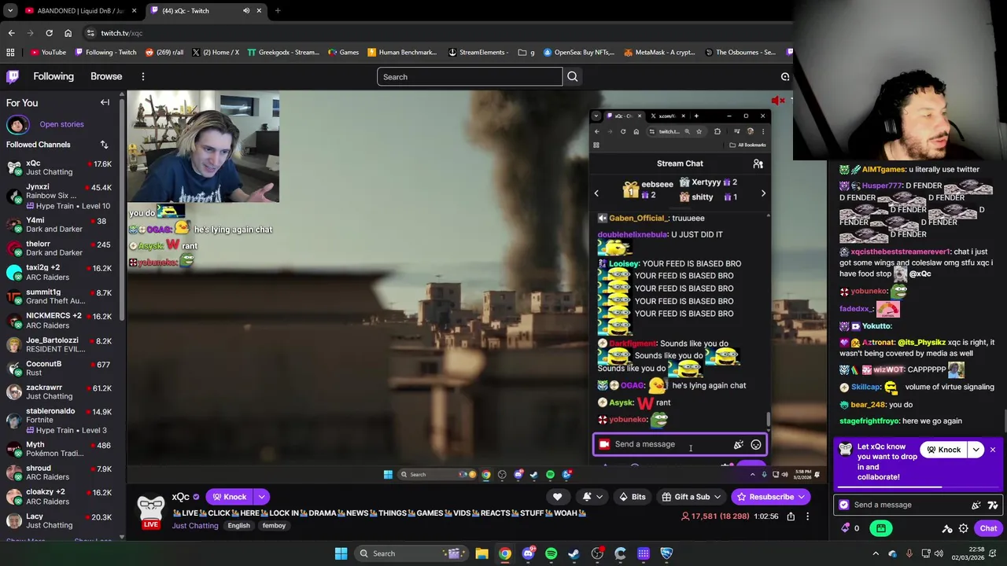Mute the xQc Twitch tab audio
This screenshot has width=1007, height=566.
tap(245, 10)
